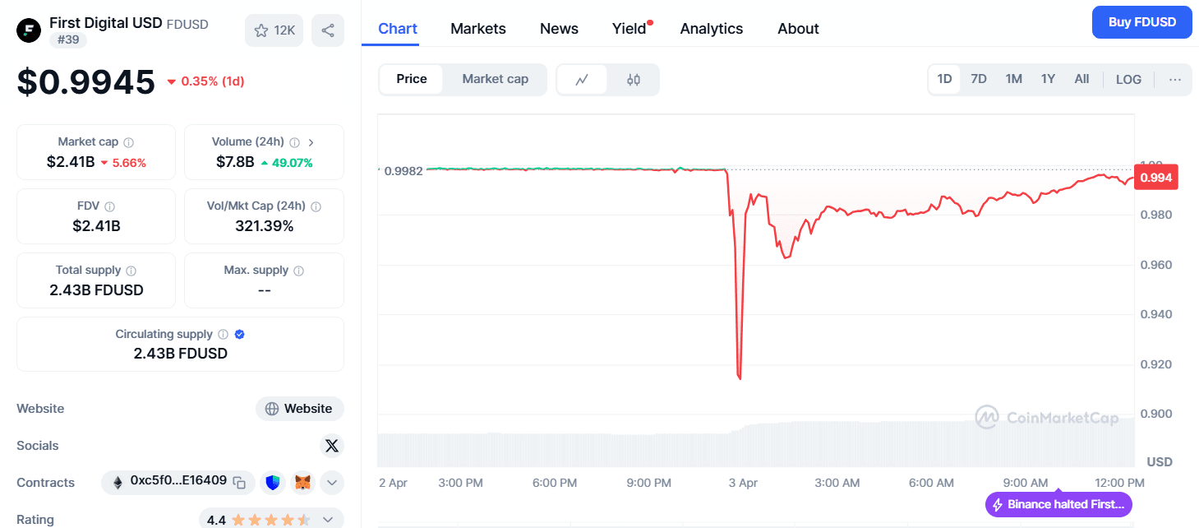Copy the Ethereum contract address
The height and width of the screenshot is (528, 1199).
pos(239,483)
